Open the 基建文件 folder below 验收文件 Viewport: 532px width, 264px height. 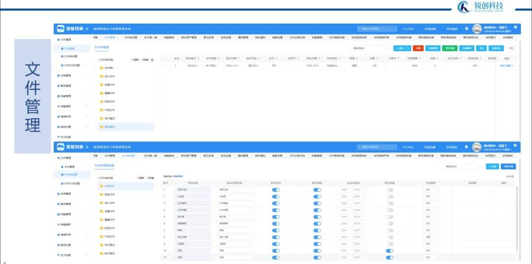coord(107,220)
